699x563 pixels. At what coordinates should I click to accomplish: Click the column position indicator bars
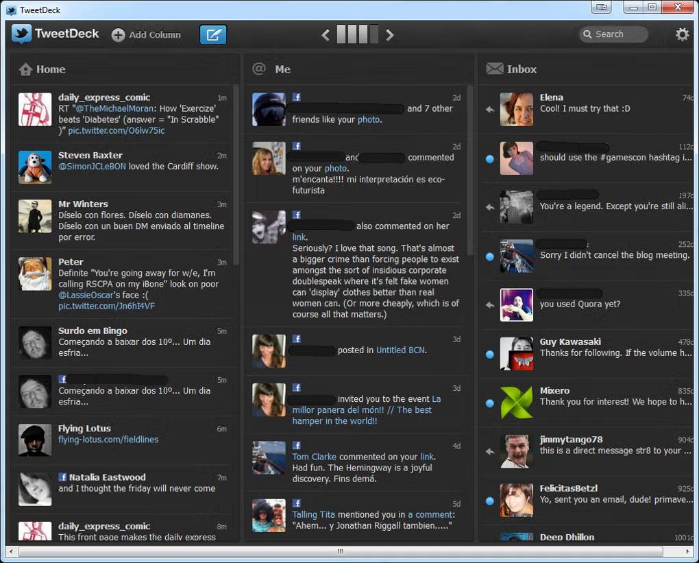click(x=358, y=34)
